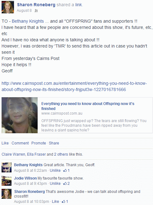Click thumbs-up icon on Jodie Wilson's comment
Viewport: 153px width, 205px height.
pos(65,184)
